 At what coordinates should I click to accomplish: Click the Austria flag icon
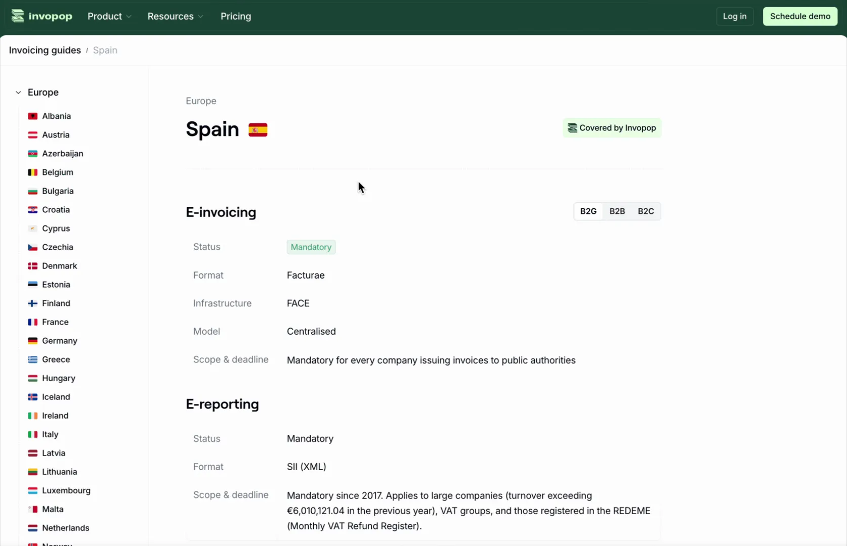click(33, 135)
